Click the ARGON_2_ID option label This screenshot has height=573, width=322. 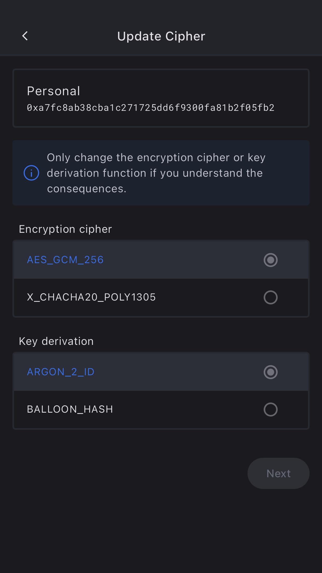pyautogui.click(x=61, y=372)
